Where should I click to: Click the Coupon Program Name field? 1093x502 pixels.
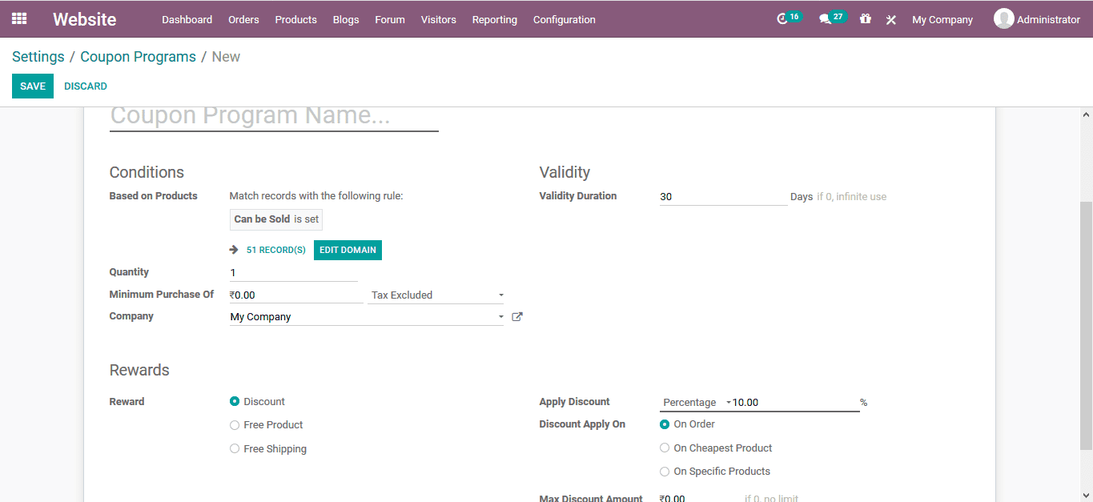click(x=272, y=114)
